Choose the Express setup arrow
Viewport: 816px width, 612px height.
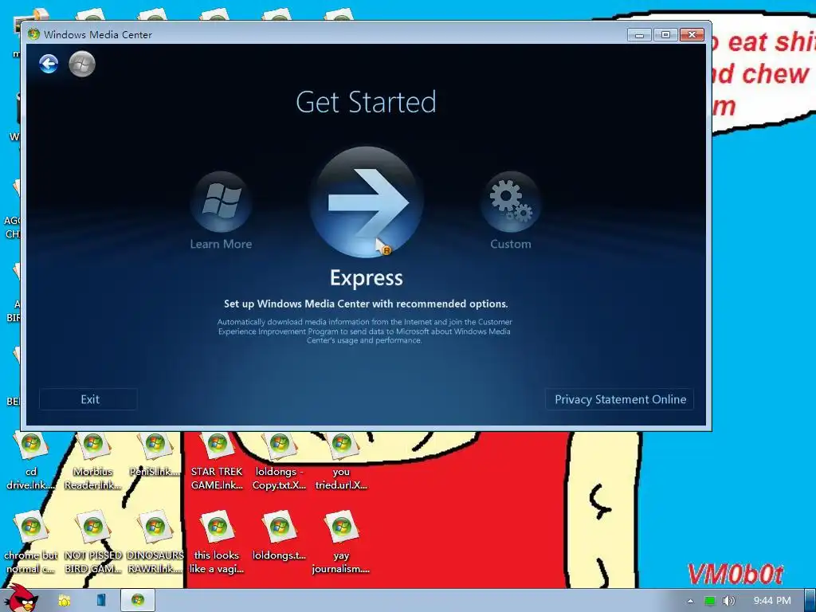(367, 202)
